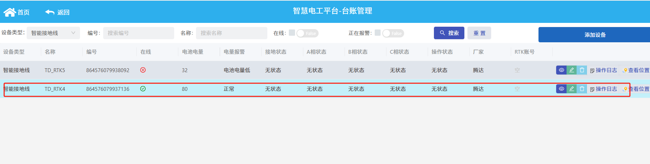Click the 重置 reset button

tap(479, 33)
